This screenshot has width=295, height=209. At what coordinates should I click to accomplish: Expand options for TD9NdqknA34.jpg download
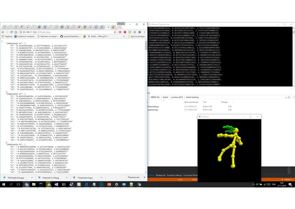tap(32, 178)
